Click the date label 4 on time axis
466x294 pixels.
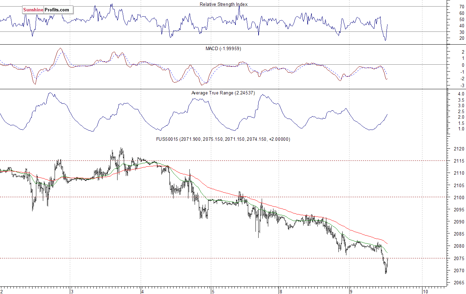pos(142,291)
